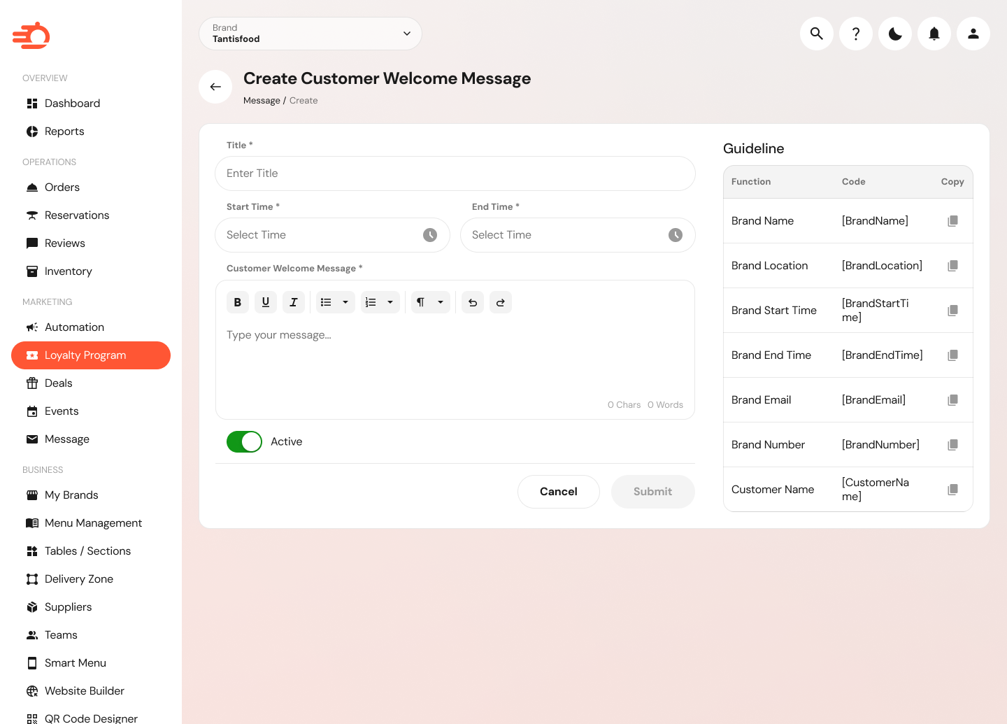Open the help question mark icon
Viewport: 1007px width, 724px height.
point(855,34)
